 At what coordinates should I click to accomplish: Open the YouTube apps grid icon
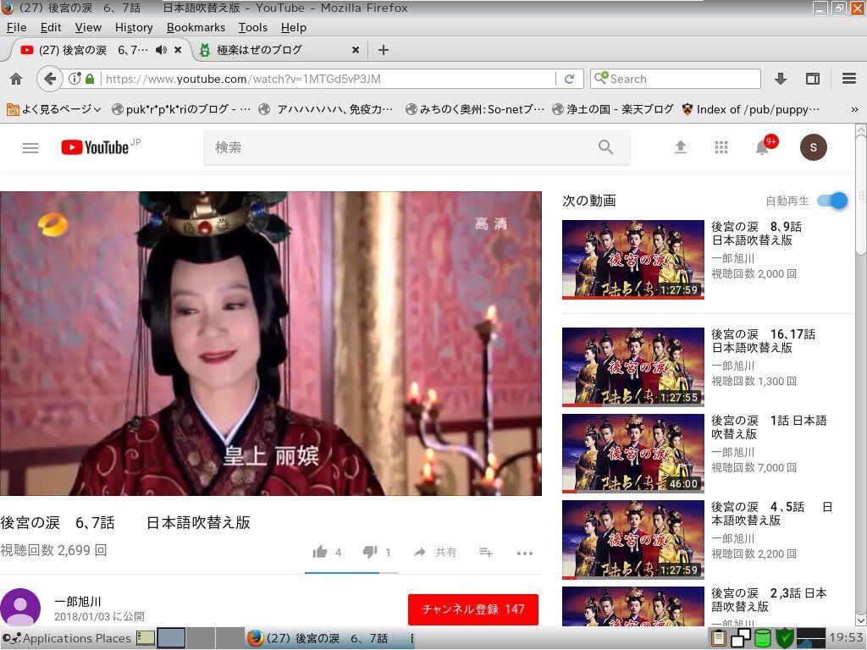pos(721,146)
